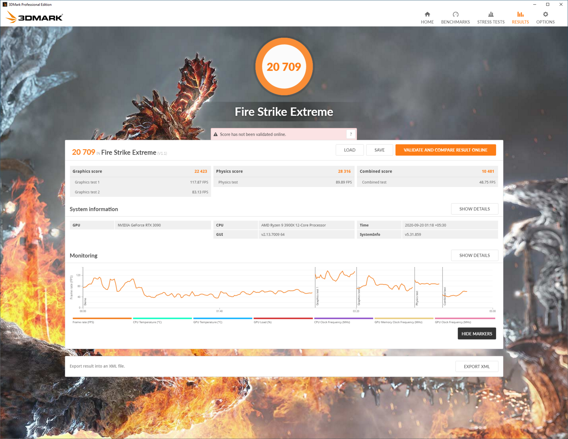
Task: Click the Graphics test 2 row
Action: pyautogui.click(x=140, y=192)
